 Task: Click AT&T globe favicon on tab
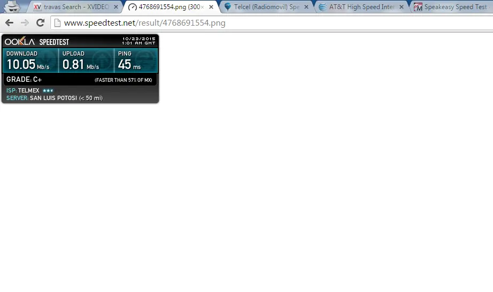coord(322,7)
